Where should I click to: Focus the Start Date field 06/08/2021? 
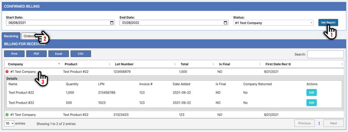pos(60,23)
